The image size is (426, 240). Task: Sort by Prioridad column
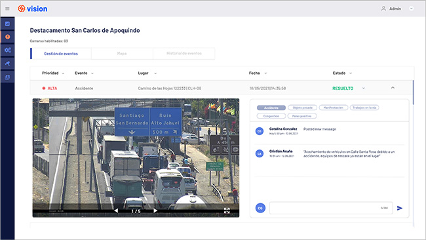click(x=53, y=73)
